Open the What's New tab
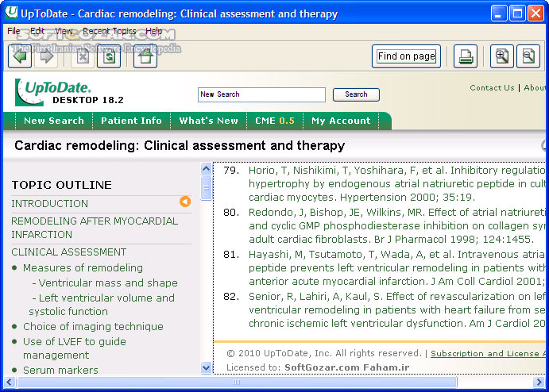This screenshot has width=549, height=392. pyautogui.click(x=208, y=121)
